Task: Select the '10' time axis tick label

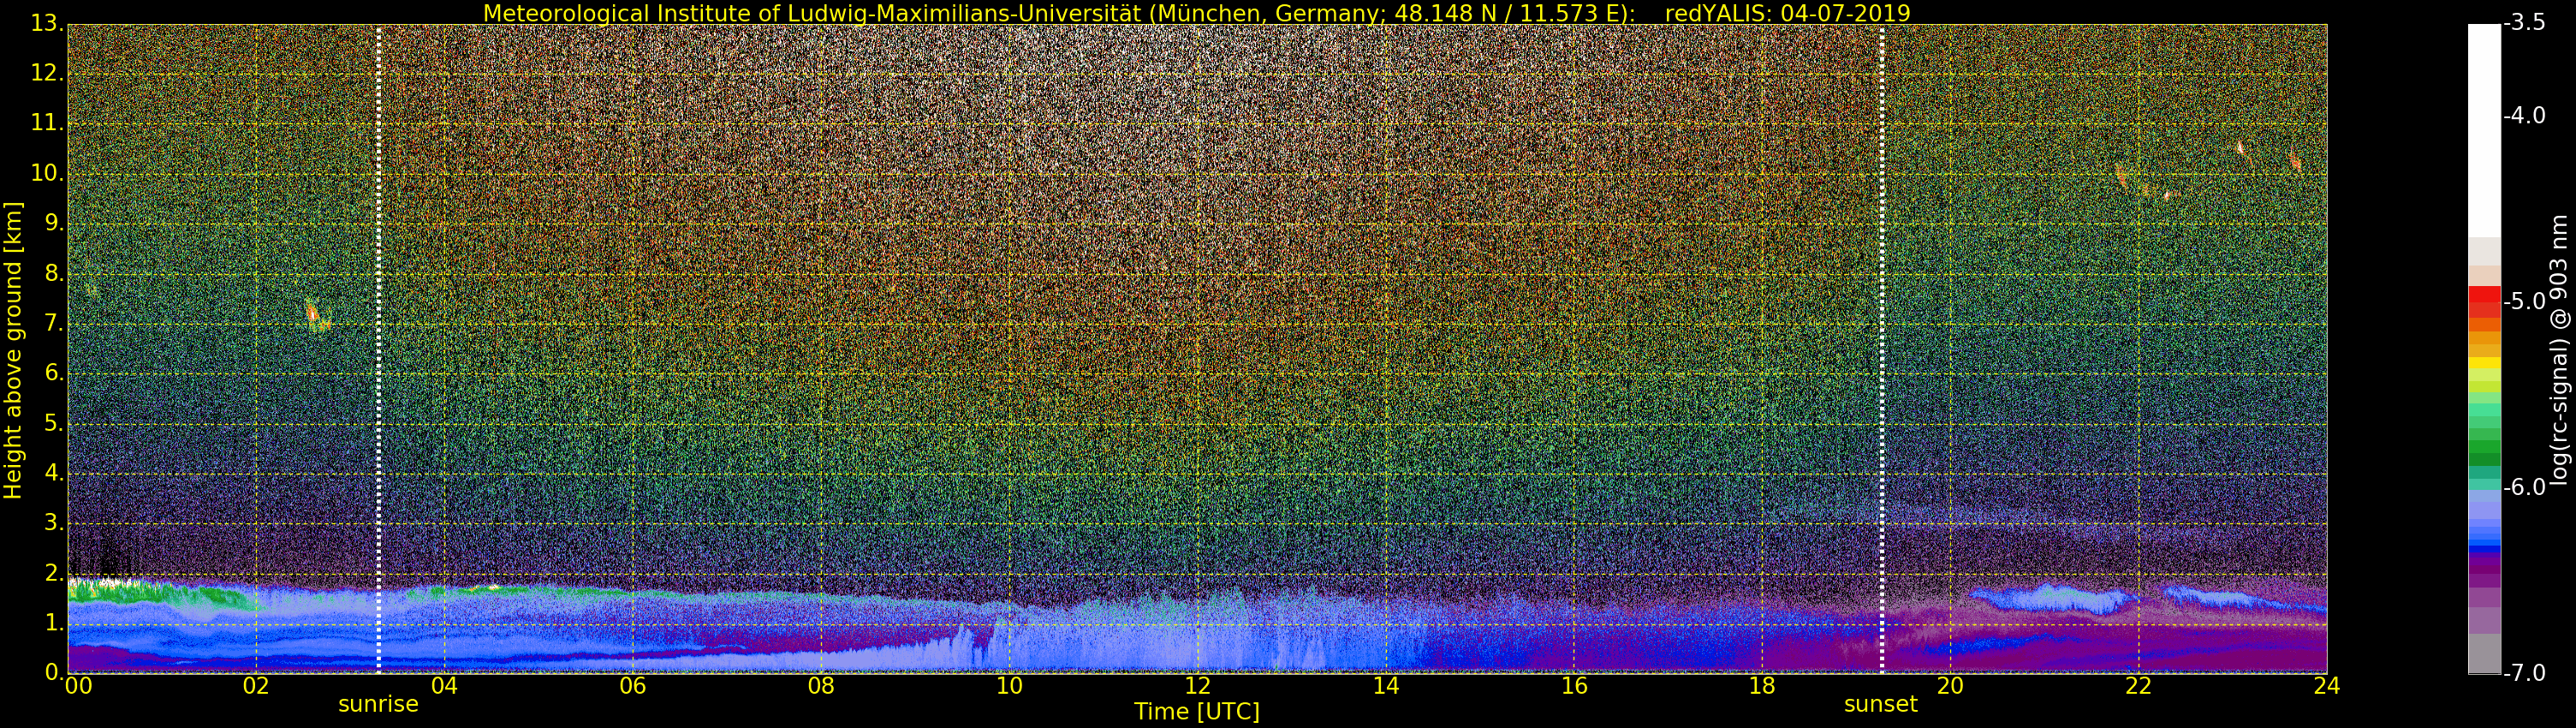Action: click(x=1009, y=685)
